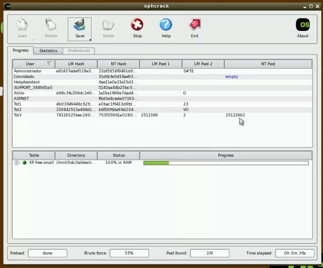Click the LM hash e81437edef028e3...
Screen dimensions: 323x268
[x=75, y=71]
